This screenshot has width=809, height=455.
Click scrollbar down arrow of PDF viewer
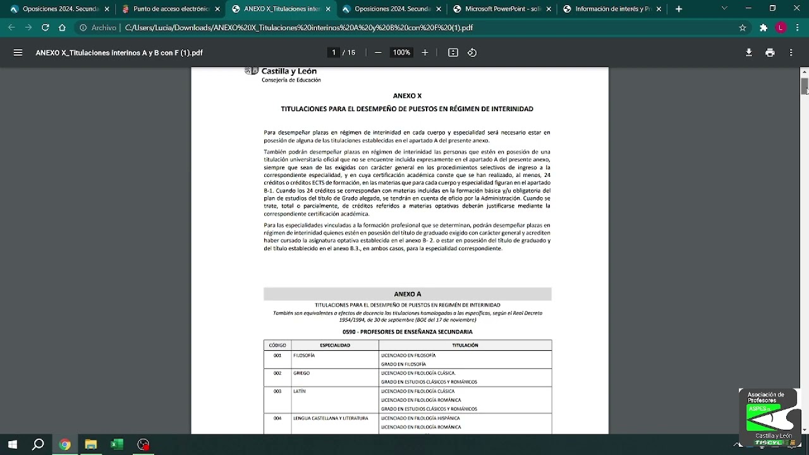(805, 430)
